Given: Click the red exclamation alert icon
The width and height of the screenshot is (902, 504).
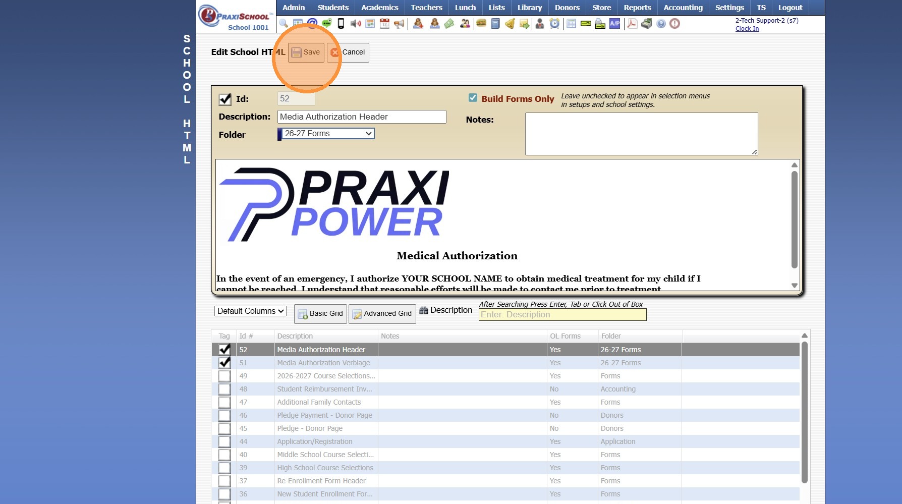Looking at the screenshot, I should click(x=675, y=24).
